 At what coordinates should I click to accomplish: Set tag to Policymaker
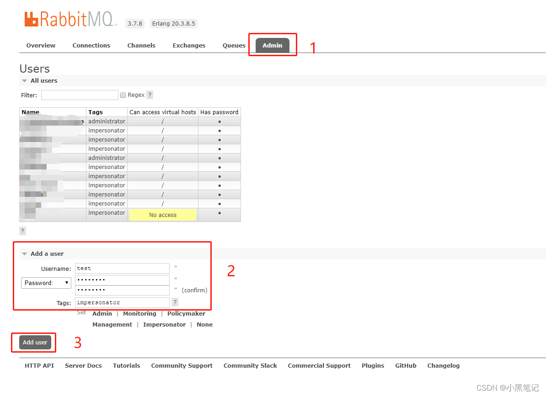pyautogui.click(x=186, y=314)
